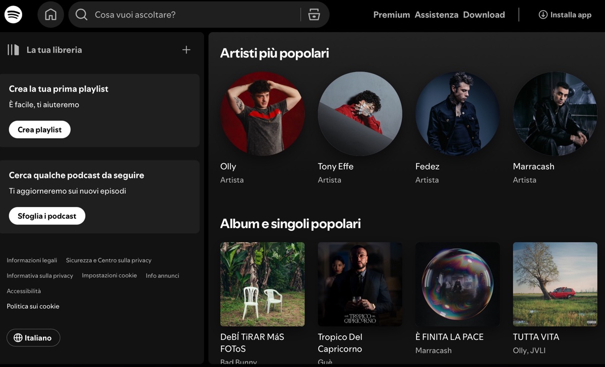The height and width of the screenshot is (367, 605).
Task: Open Impostazioni cookie
Action: (x=109, y=275)
